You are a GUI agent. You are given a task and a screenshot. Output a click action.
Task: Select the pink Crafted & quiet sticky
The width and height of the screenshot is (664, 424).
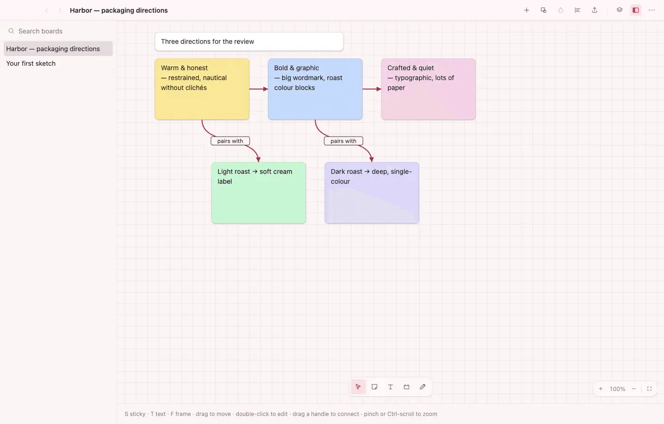coord(429,89)
